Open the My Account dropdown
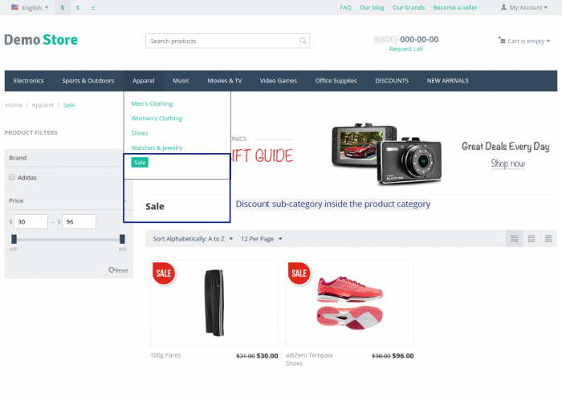The width and height of the screenshot is (562, 400). [x=524, y=7]
